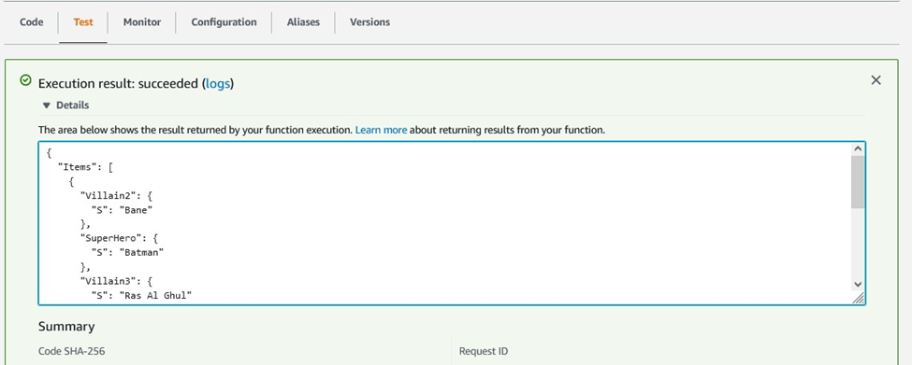This screenshot has width=912, height=365.
Task: Dismiss the execution result banner
Action: [x=876, y=80]
